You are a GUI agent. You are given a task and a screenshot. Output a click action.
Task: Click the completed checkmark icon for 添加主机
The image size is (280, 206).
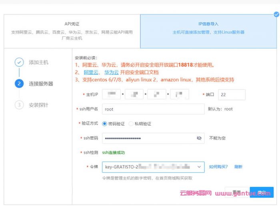[x=19, y=62]
